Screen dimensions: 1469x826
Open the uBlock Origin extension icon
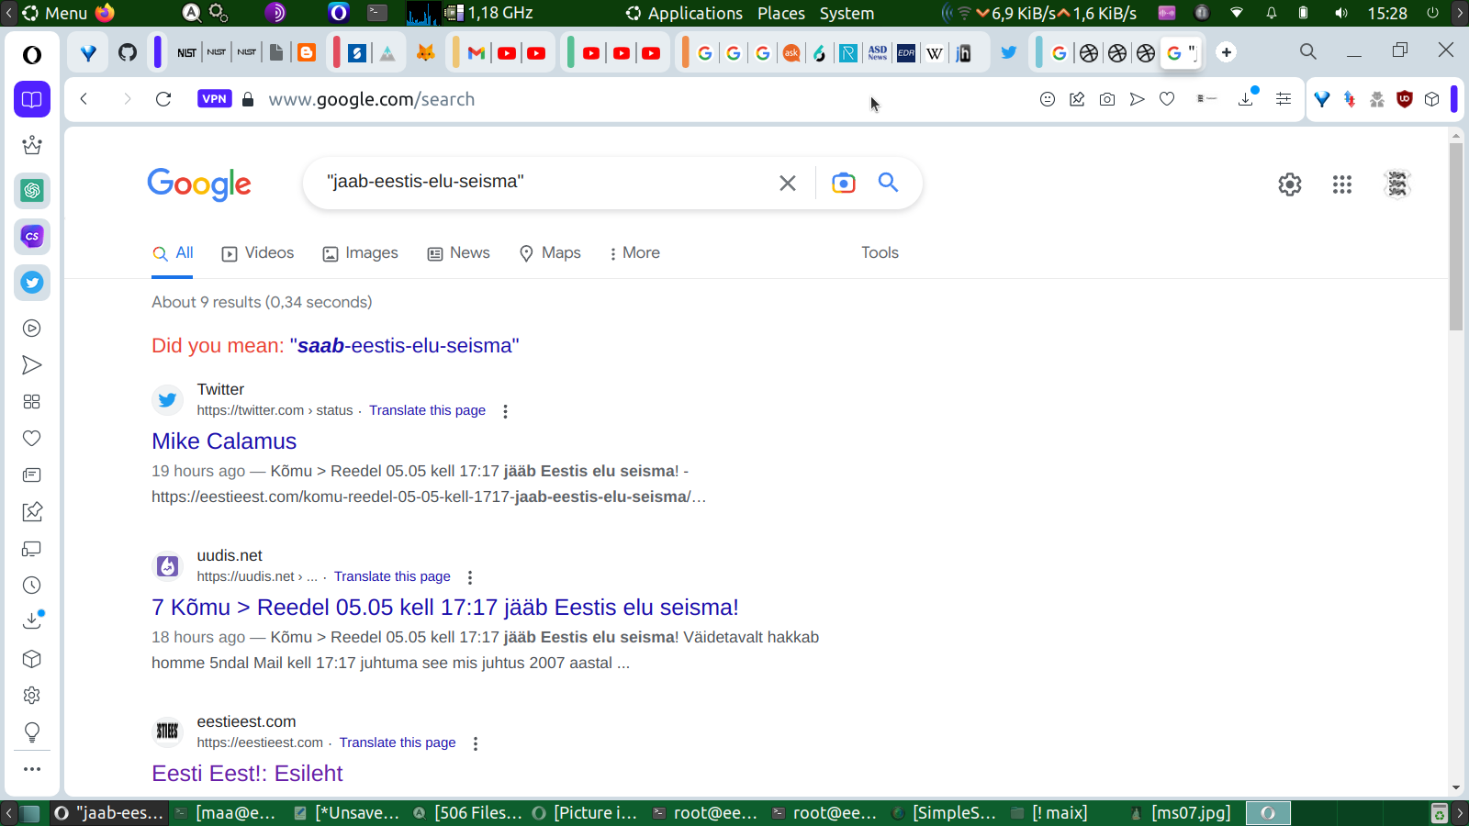[x=1404, y=99]
